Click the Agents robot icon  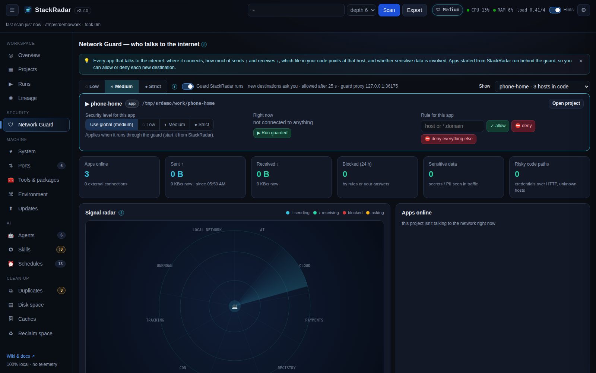click(x=11, y=235)
